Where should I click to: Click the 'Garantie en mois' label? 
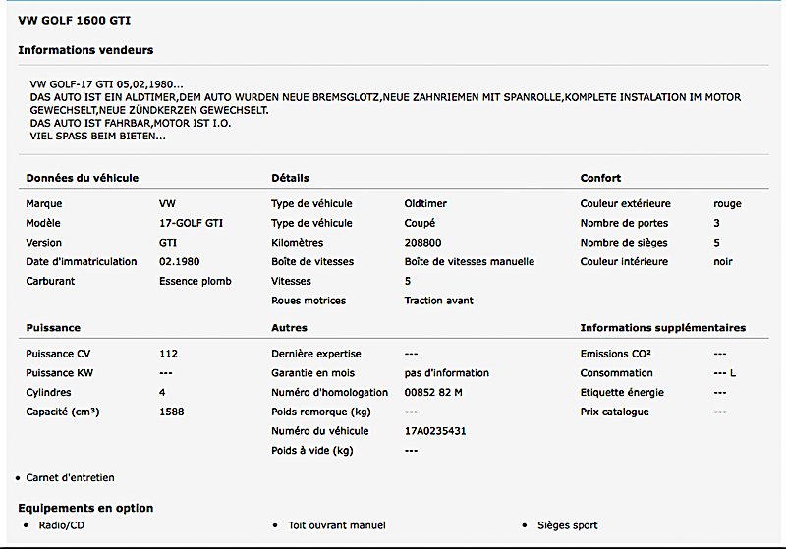pos(312,373)
